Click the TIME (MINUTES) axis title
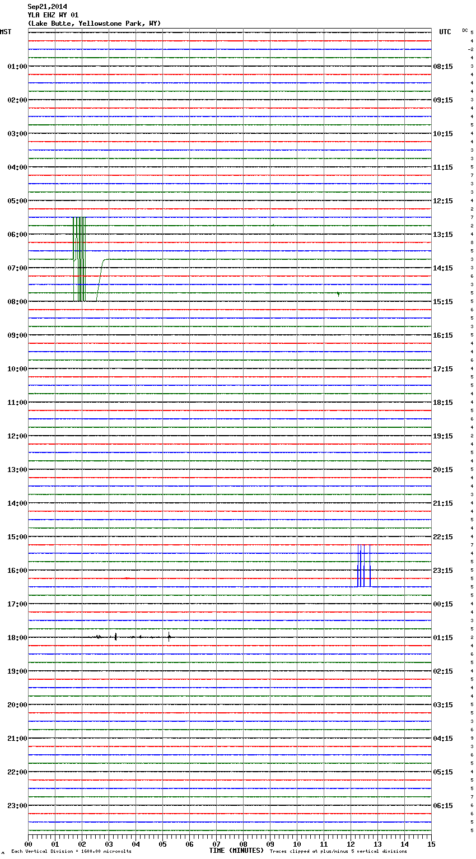The image size is (476, 859). (x=236, y=851)
